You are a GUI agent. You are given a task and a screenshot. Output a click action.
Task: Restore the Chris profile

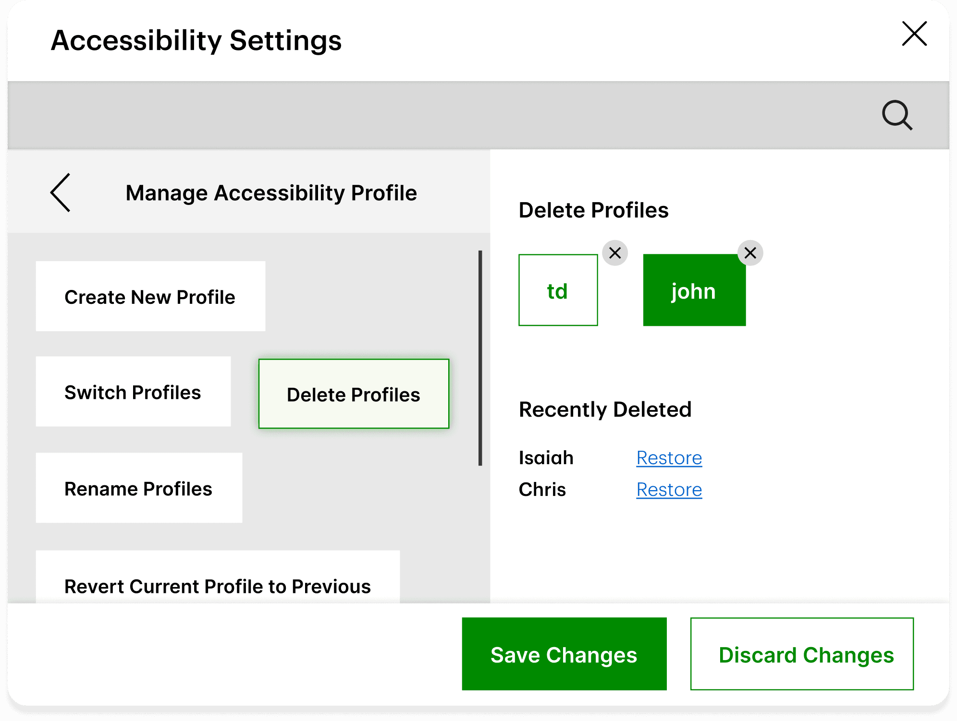pyautogui.click(x=669, y=490)
